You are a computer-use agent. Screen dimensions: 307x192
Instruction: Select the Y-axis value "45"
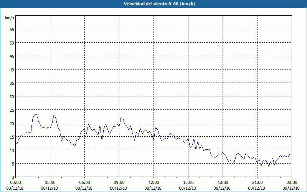tap(12, 56)
